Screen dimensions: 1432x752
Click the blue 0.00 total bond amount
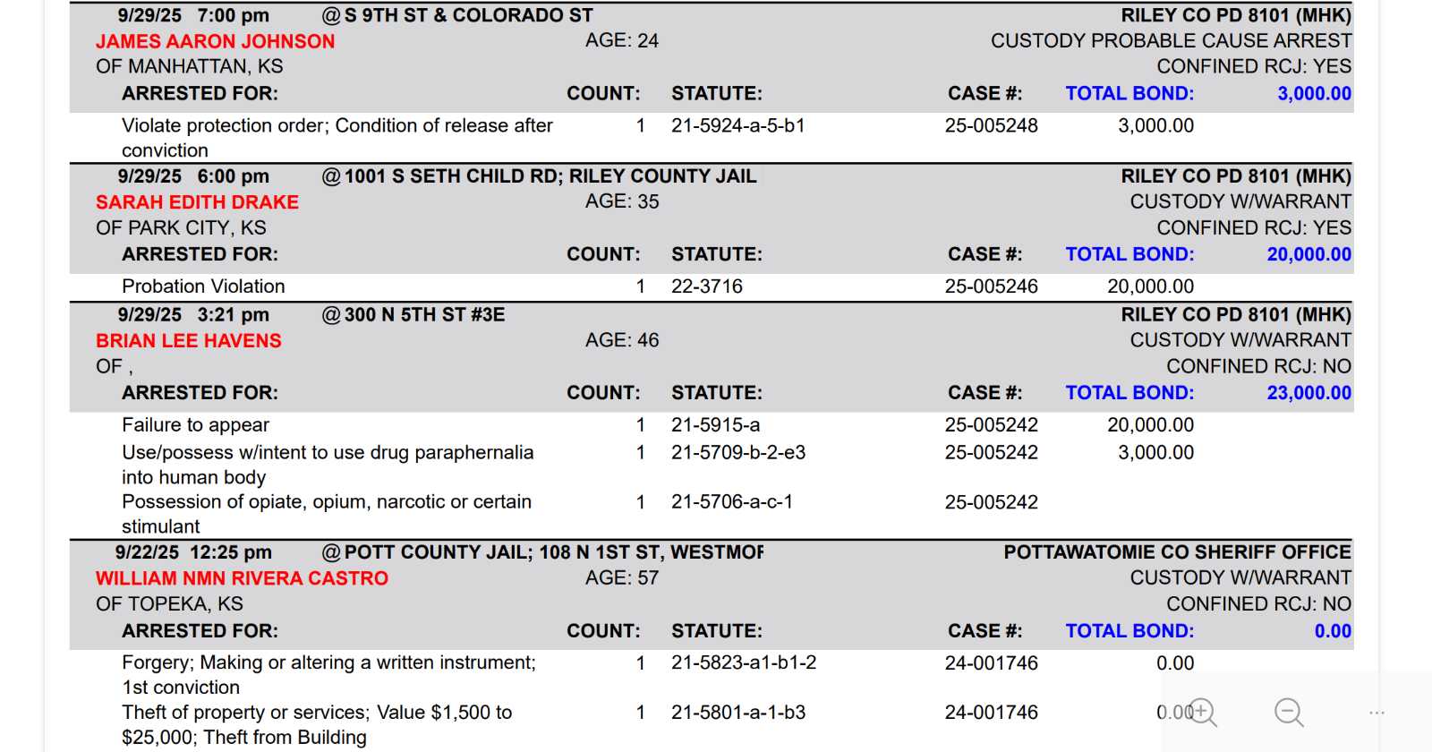pos(1333,631)
